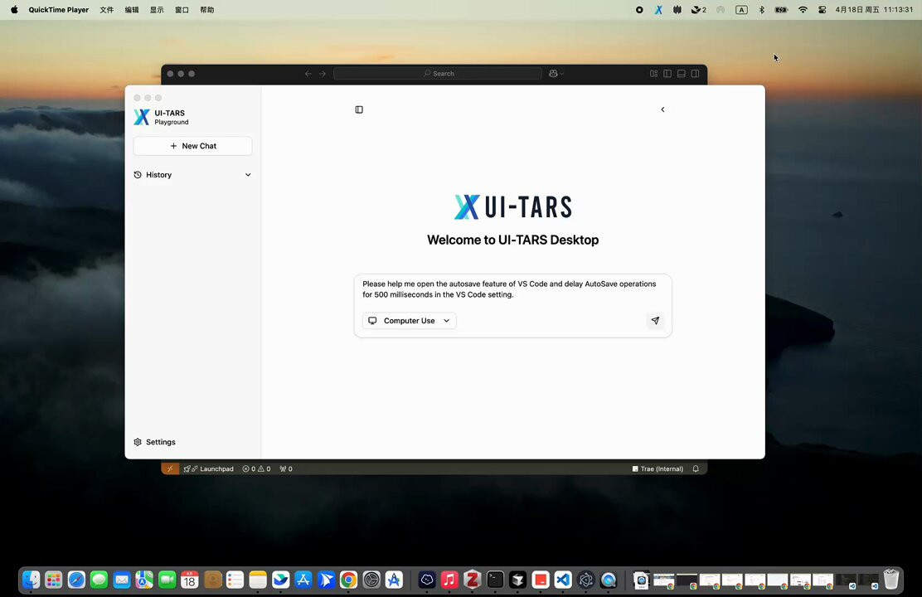Click the Search bar in background window

438,74
